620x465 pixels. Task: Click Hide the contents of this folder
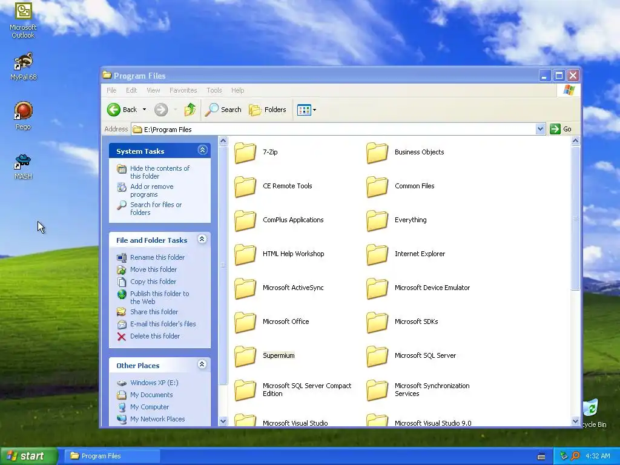click(160, 172)
